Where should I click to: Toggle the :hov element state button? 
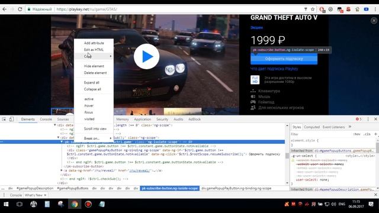(356, 134)
